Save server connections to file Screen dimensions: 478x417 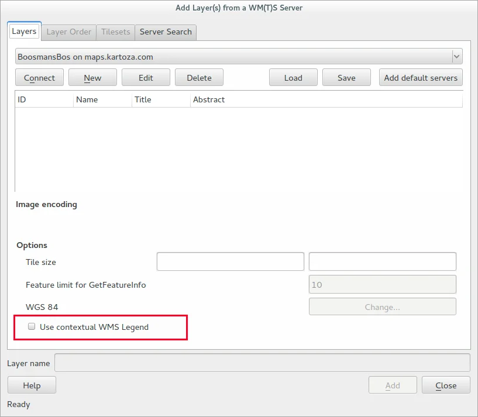click(x=346, y=78)
